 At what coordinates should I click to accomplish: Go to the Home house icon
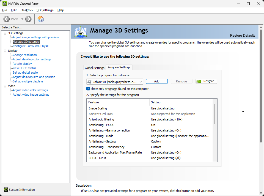coord(41,19)
